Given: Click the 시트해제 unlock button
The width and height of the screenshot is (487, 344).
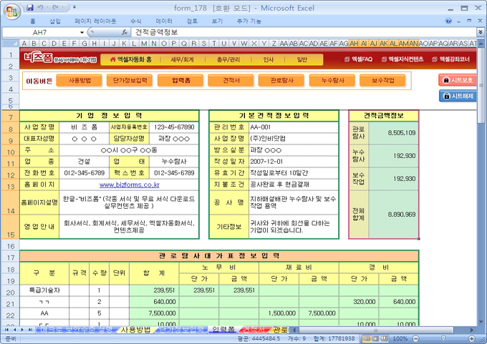Looking at the screenshot, I should tap(457, 96).
